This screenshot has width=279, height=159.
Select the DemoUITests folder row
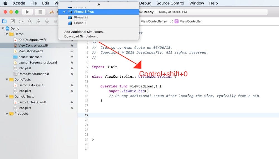[39, 97]
